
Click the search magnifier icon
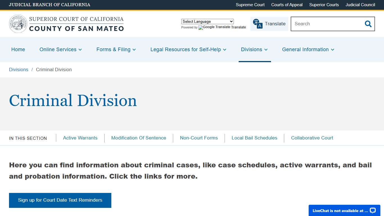pos(368,24)
